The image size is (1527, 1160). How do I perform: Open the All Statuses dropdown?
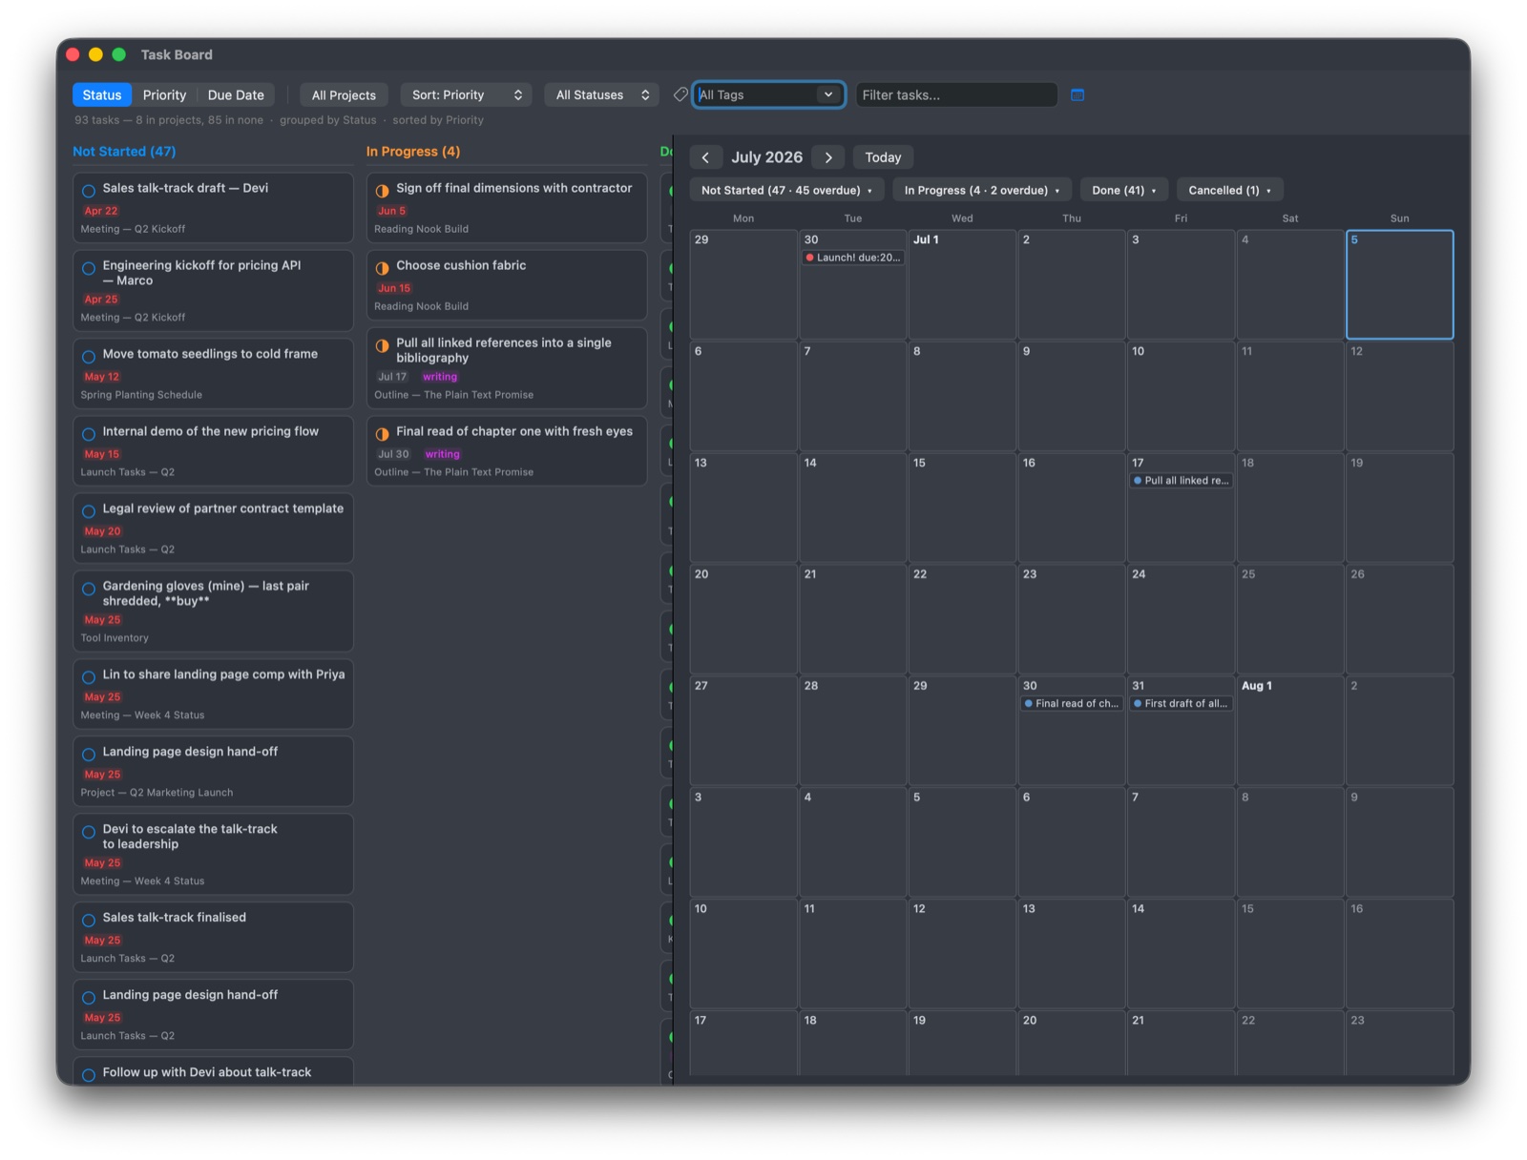click(601, 94)
